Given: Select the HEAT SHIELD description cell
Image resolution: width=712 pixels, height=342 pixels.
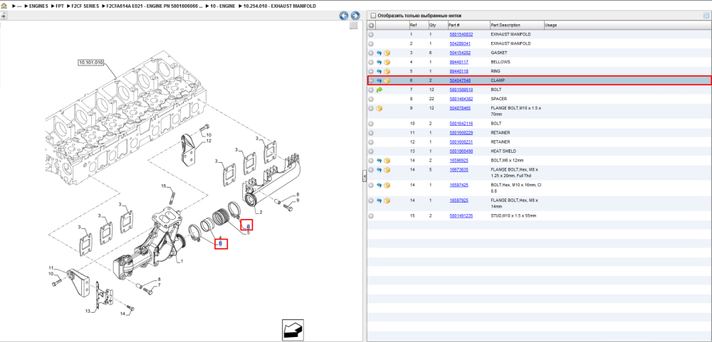Looking at the screenshot, I should (x=503, y=151).
